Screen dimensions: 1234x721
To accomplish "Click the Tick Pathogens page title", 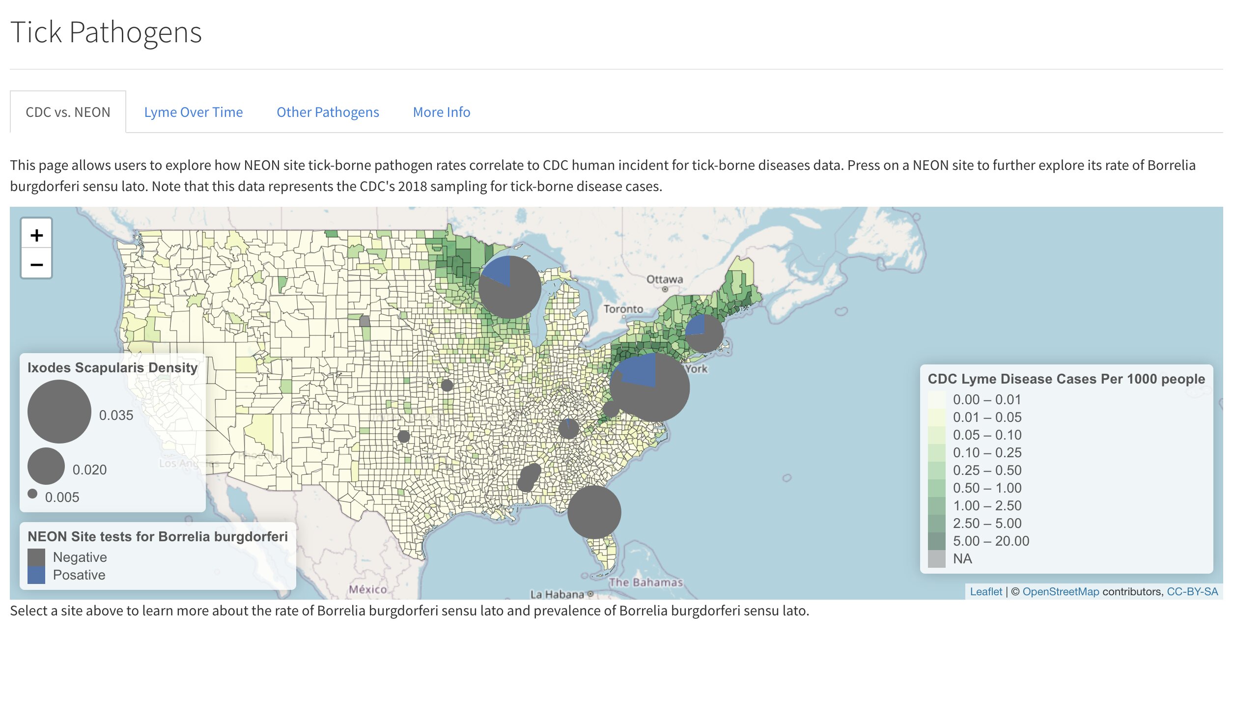I will (106, 32).
